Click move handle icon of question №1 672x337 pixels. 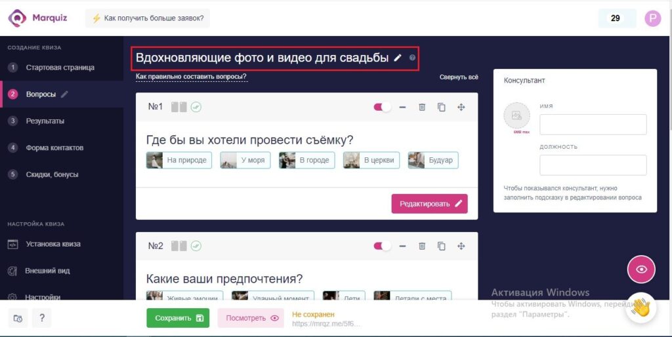[461, 107]
